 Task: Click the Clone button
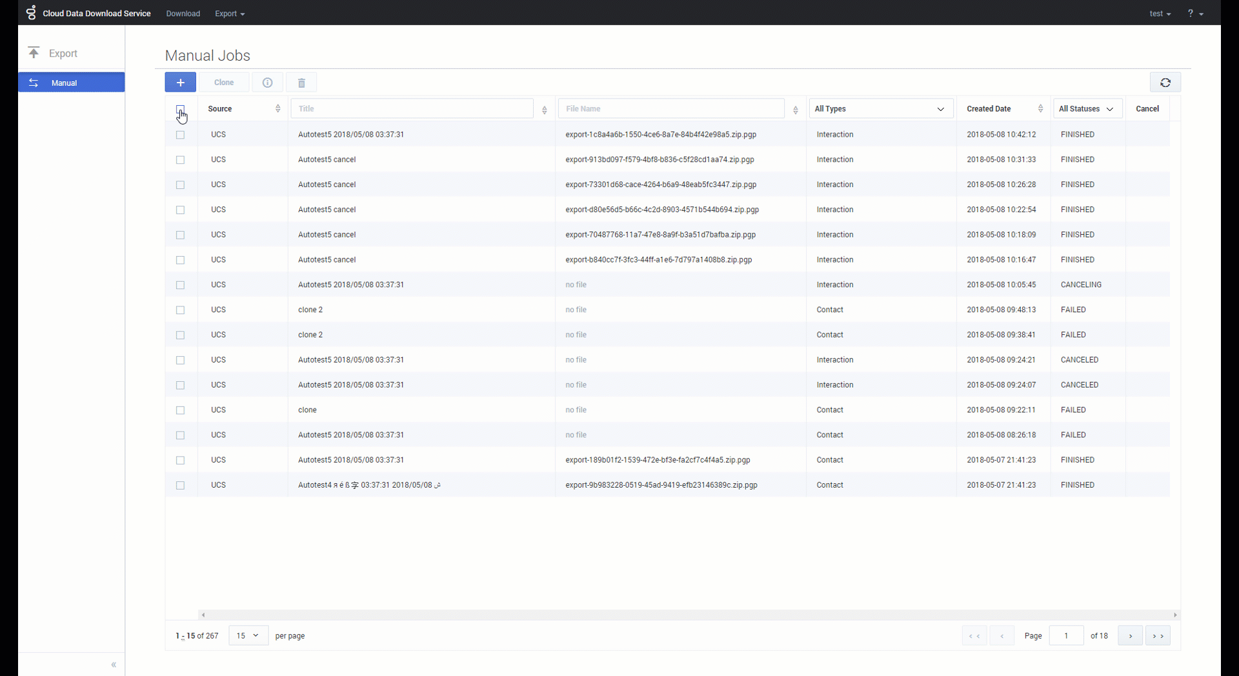click(224, 83)
